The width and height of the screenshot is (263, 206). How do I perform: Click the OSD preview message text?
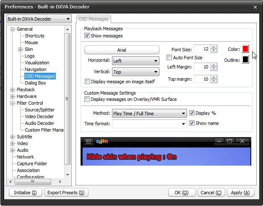click(x=132, y=157)
